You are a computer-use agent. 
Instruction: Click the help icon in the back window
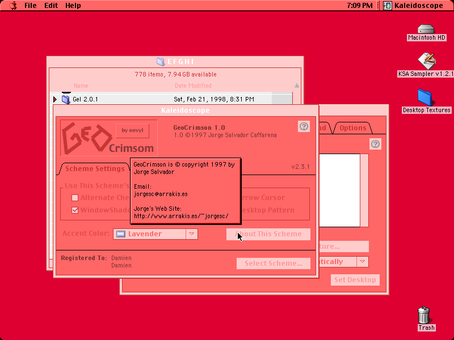pos(375,144)
